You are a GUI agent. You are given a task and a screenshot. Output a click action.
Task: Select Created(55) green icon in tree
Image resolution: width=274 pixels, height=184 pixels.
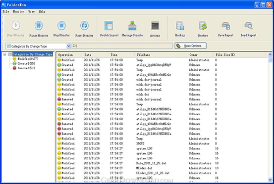(x=15, y=63)
